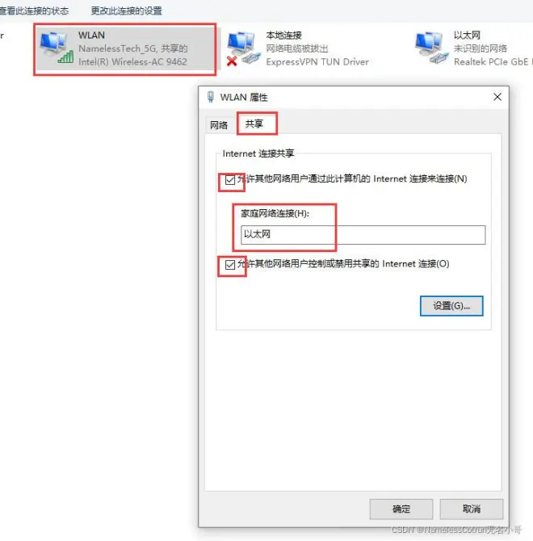This screenshot has height=541, width=533.
Task: Click the WLAN connection name label
Action: (91, 36)
